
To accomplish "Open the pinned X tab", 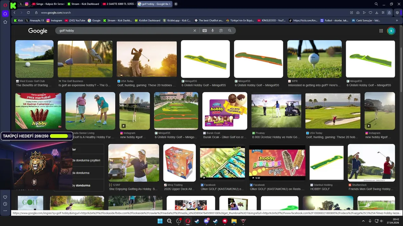I will (x=21, y=4).
